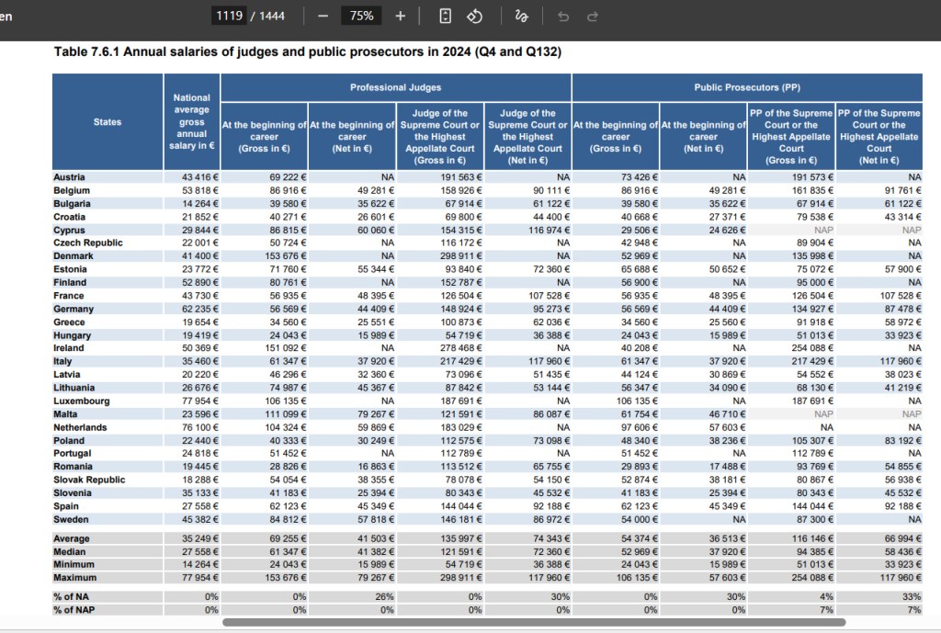Click the 'Finland' row label
The height and width of the screenshot is (633, 941).
coord(70,282)
